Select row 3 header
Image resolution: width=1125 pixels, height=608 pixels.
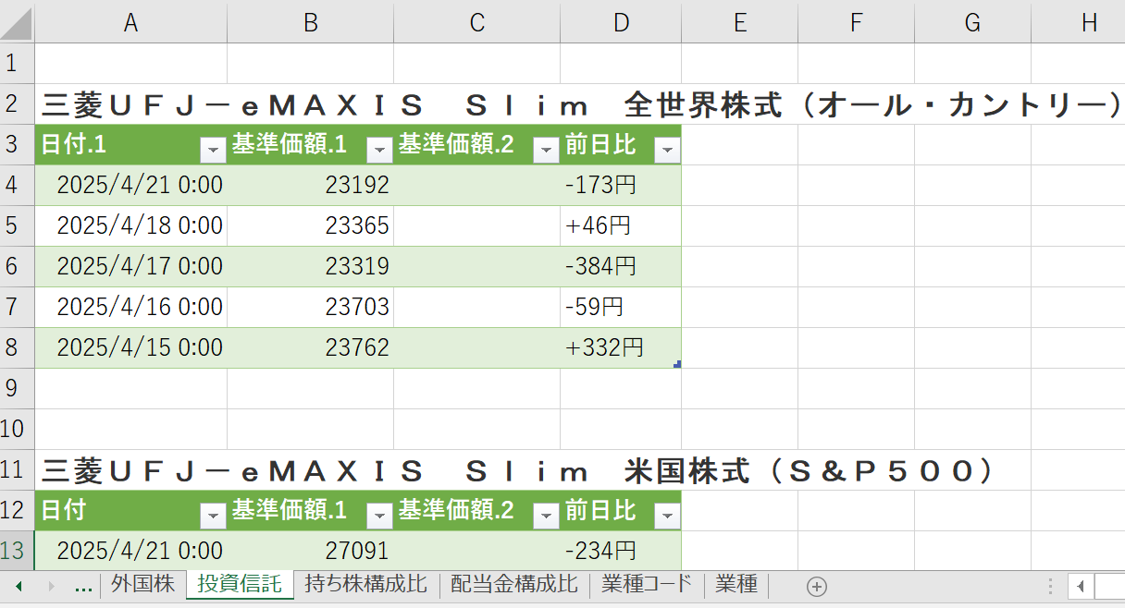17,144
